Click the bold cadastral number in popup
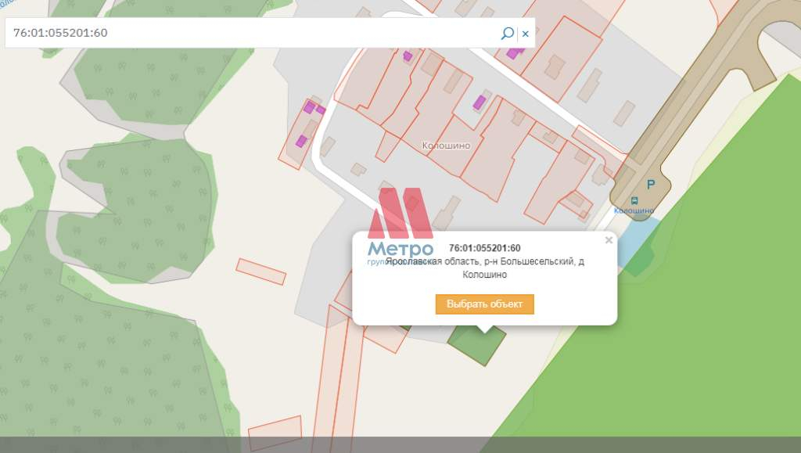 point(485,248)
